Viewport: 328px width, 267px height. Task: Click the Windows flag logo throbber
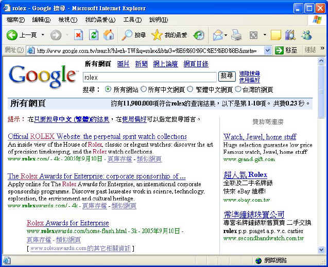pyautogui.click(x=317, y=20)
